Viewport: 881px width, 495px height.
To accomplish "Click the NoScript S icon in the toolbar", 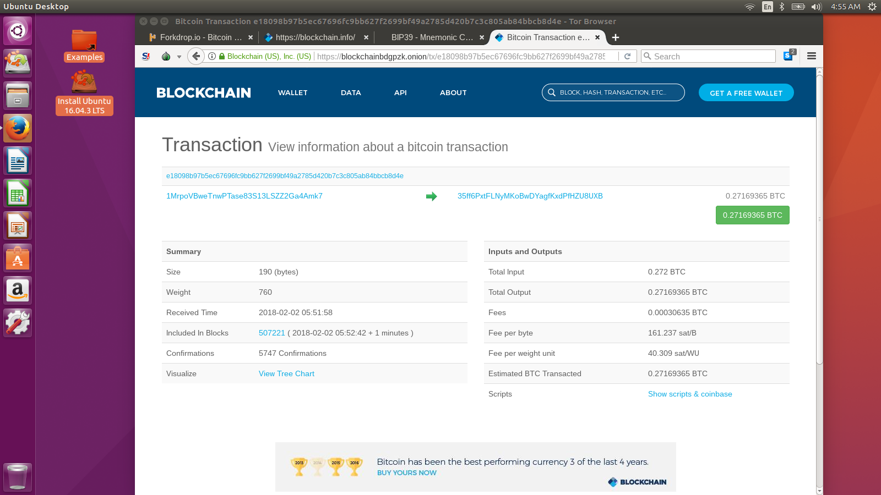I will click(146, 56).
